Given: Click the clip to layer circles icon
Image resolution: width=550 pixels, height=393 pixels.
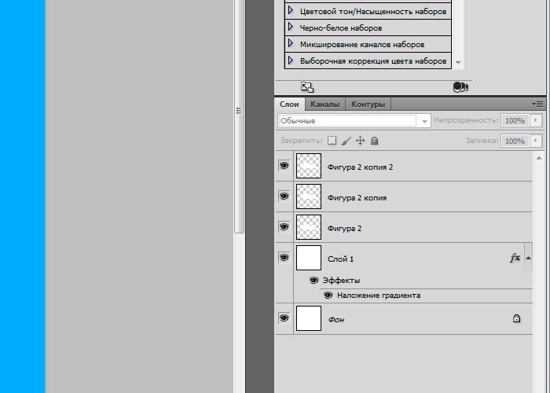Looking at the screenshot, I should (460, 87).
